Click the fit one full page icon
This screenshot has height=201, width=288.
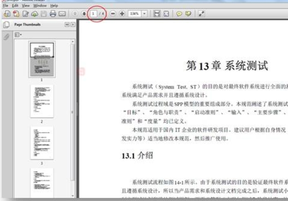(x=166, y=14)
